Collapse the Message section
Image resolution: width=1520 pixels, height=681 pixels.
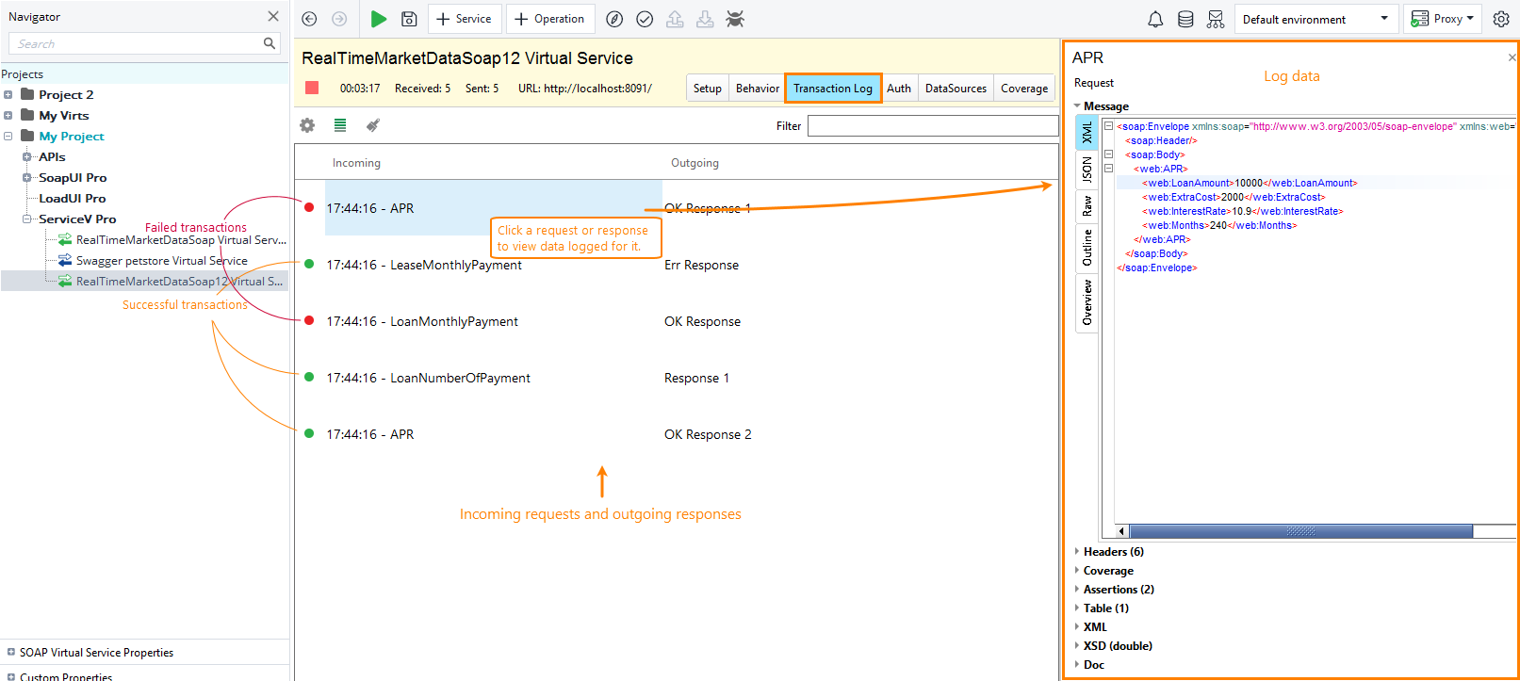pyautogui.click(x=1077, y=106)
